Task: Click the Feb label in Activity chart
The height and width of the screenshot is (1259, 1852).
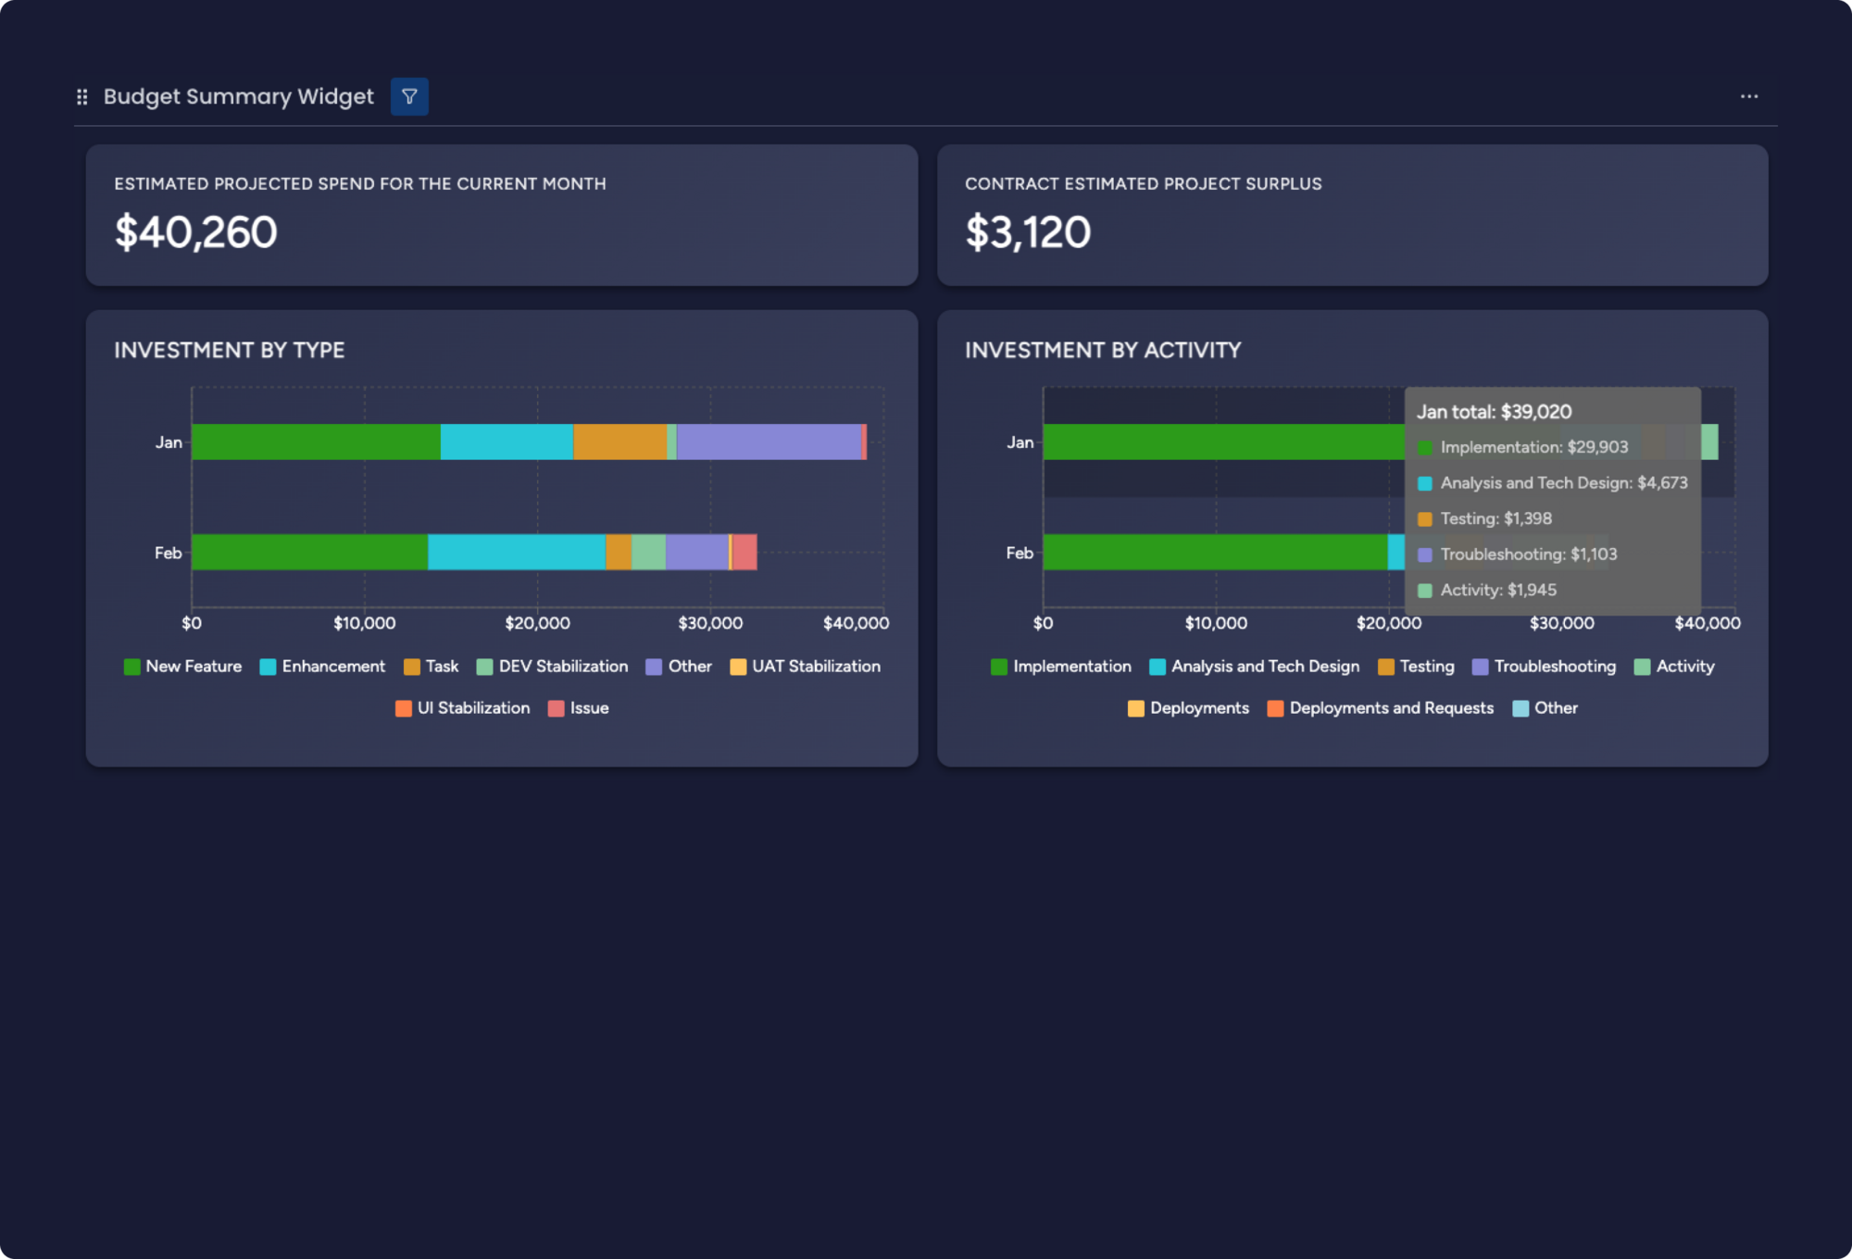Action: pyautogui.click(x=1020, y=553)
